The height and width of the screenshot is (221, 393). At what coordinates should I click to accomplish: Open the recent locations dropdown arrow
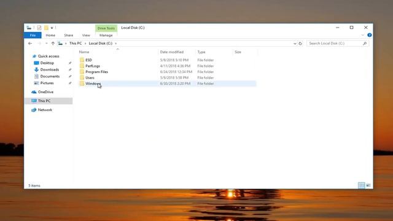coord(47,44)
